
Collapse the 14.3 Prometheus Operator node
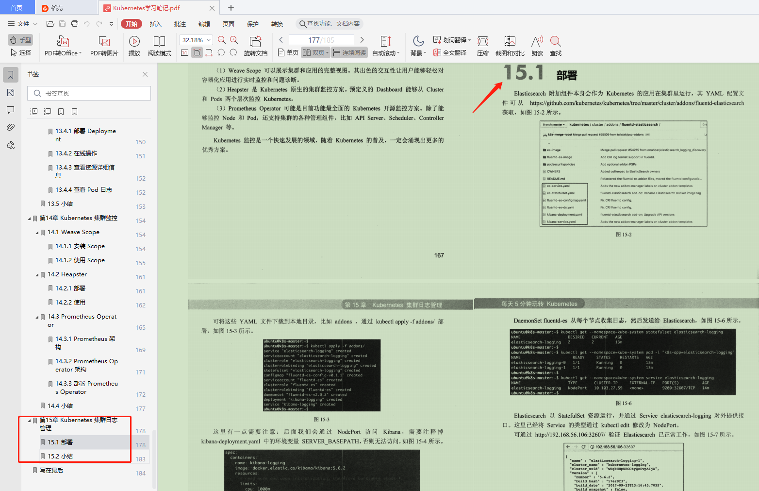click(x=37, y=317)
